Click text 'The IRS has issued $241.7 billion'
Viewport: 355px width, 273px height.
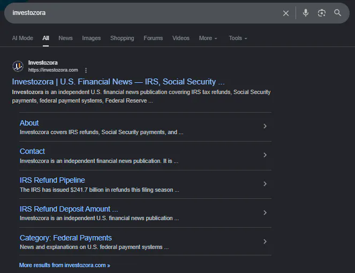(x=62, y=190)
